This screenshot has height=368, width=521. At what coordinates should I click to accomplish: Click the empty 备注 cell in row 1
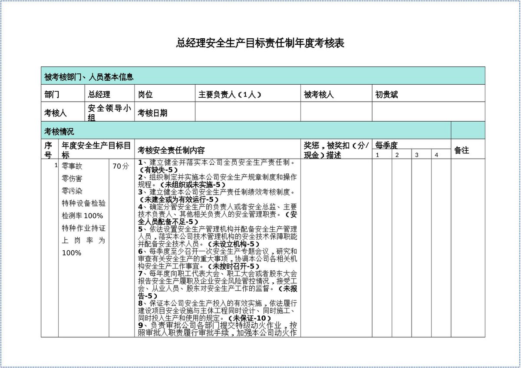point(468,248)
